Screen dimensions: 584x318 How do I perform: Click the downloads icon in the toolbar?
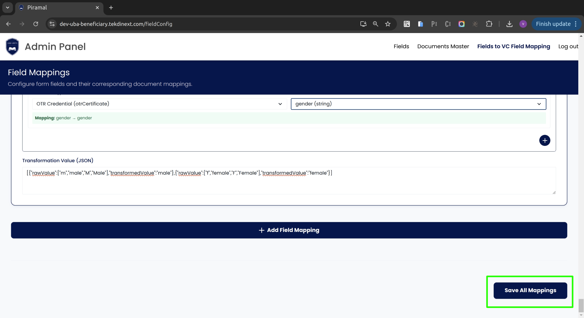coord(509,24)
